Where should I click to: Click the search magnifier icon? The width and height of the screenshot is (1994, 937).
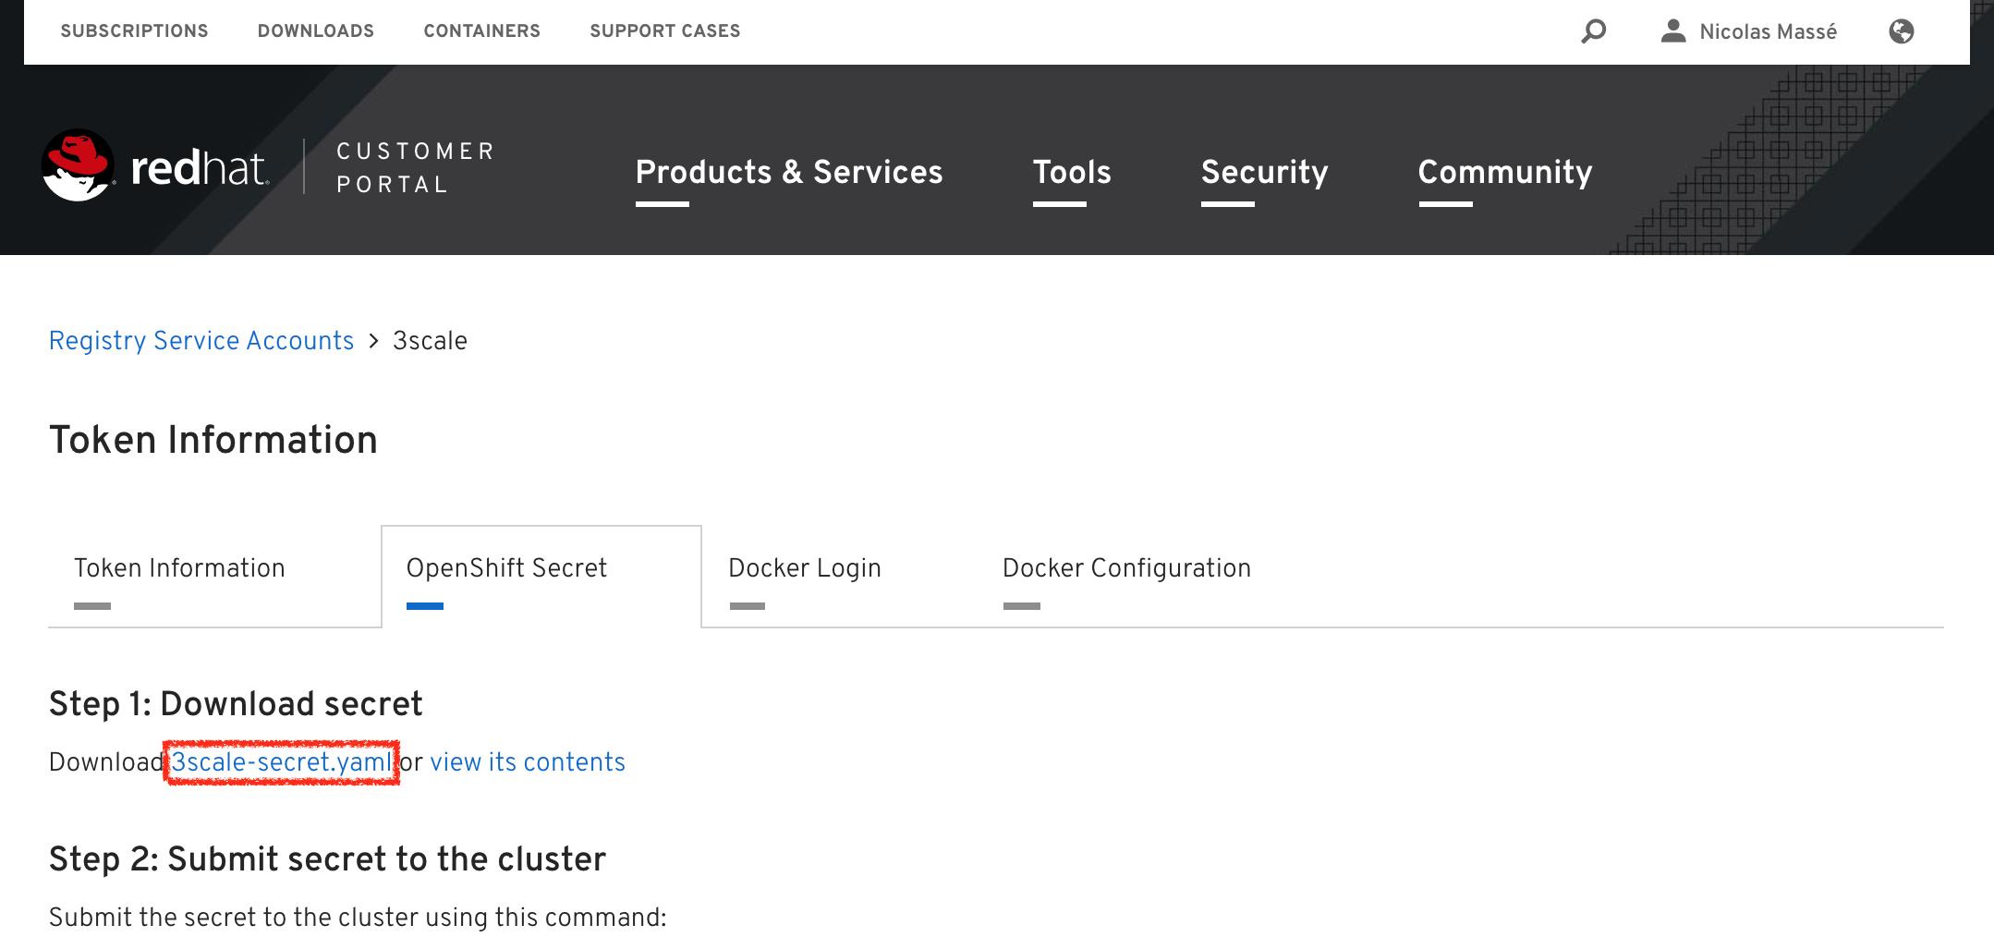1593,31
